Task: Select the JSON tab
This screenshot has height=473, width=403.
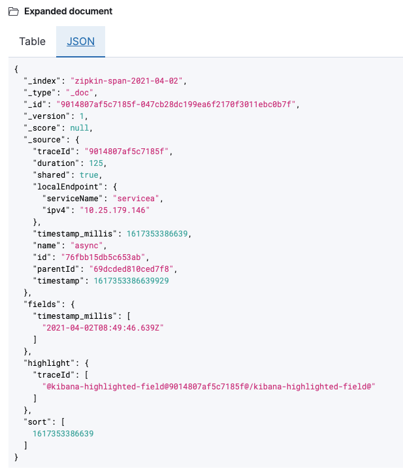Action: [80, 41]
